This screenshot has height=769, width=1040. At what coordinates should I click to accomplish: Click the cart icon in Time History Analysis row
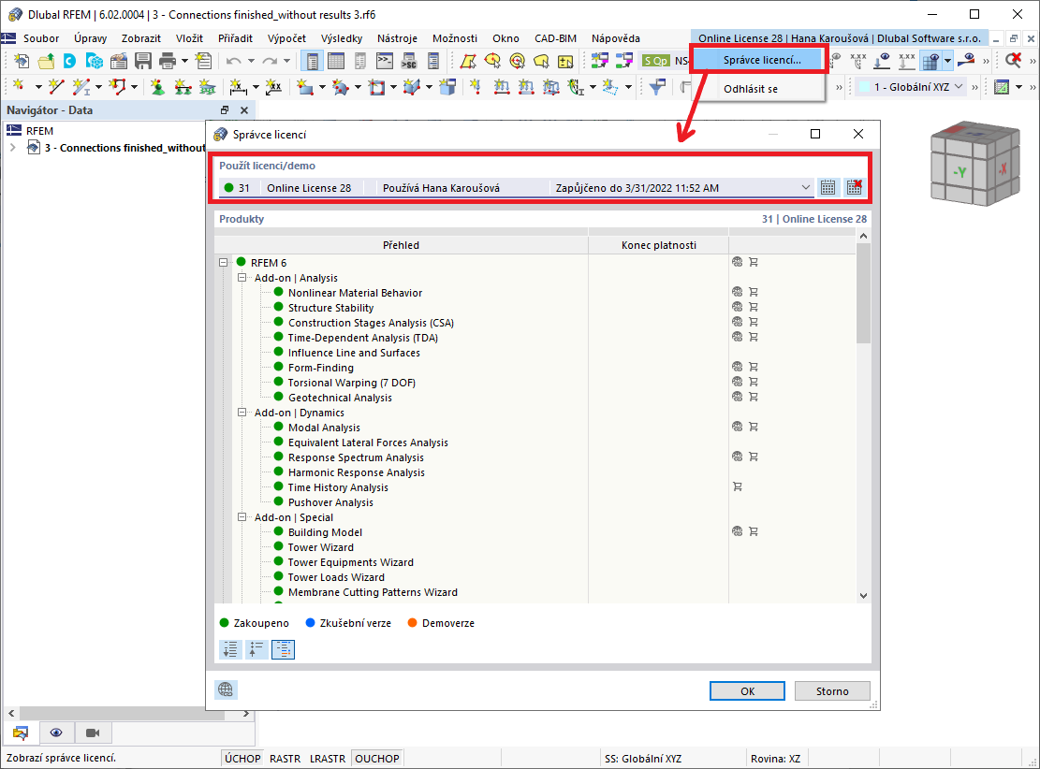coord(737,486)
